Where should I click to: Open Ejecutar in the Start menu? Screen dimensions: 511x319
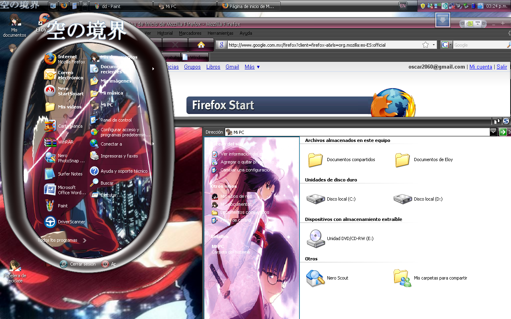pos(105,195)
